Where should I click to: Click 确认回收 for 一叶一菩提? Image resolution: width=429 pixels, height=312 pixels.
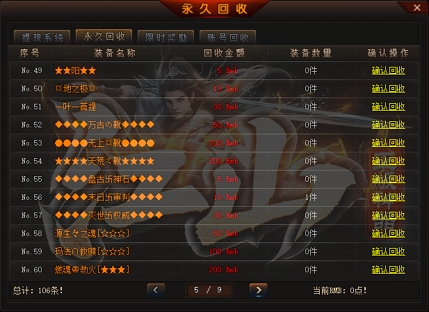388,107
